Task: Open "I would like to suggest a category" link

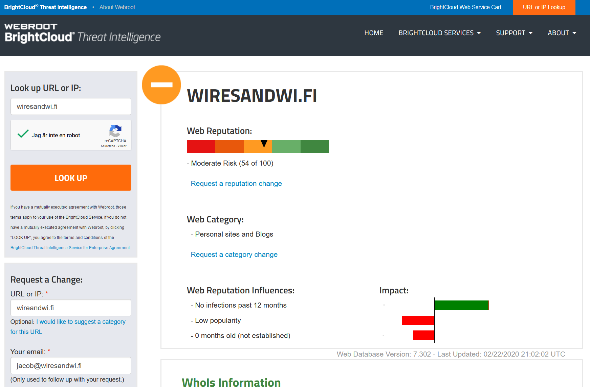Action: (x=81, y=322)
